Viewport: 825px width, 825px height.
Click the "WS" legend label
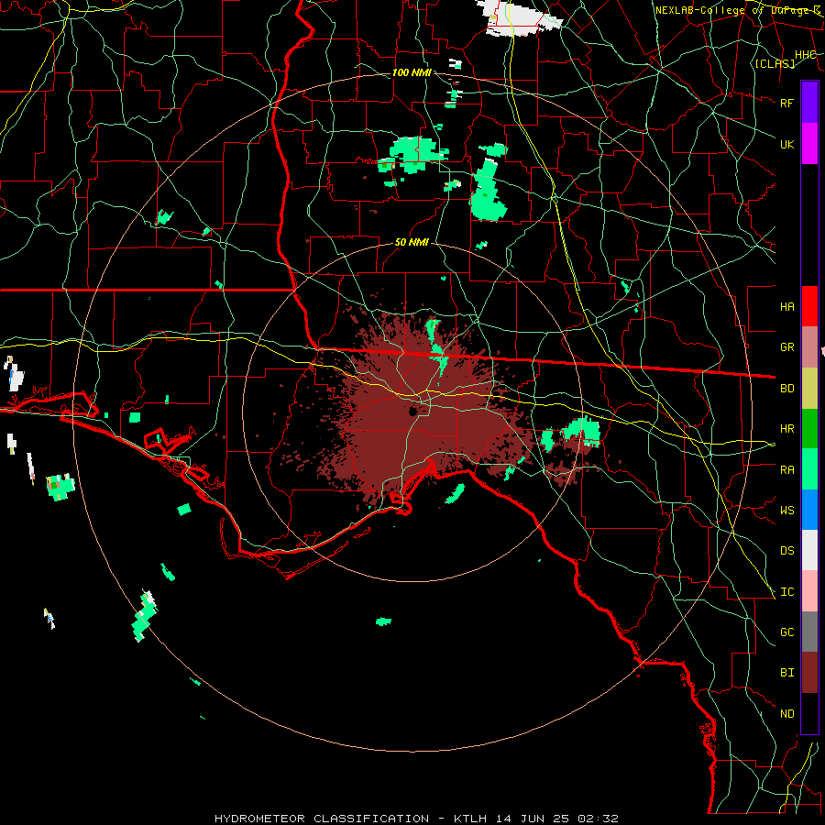786,510
